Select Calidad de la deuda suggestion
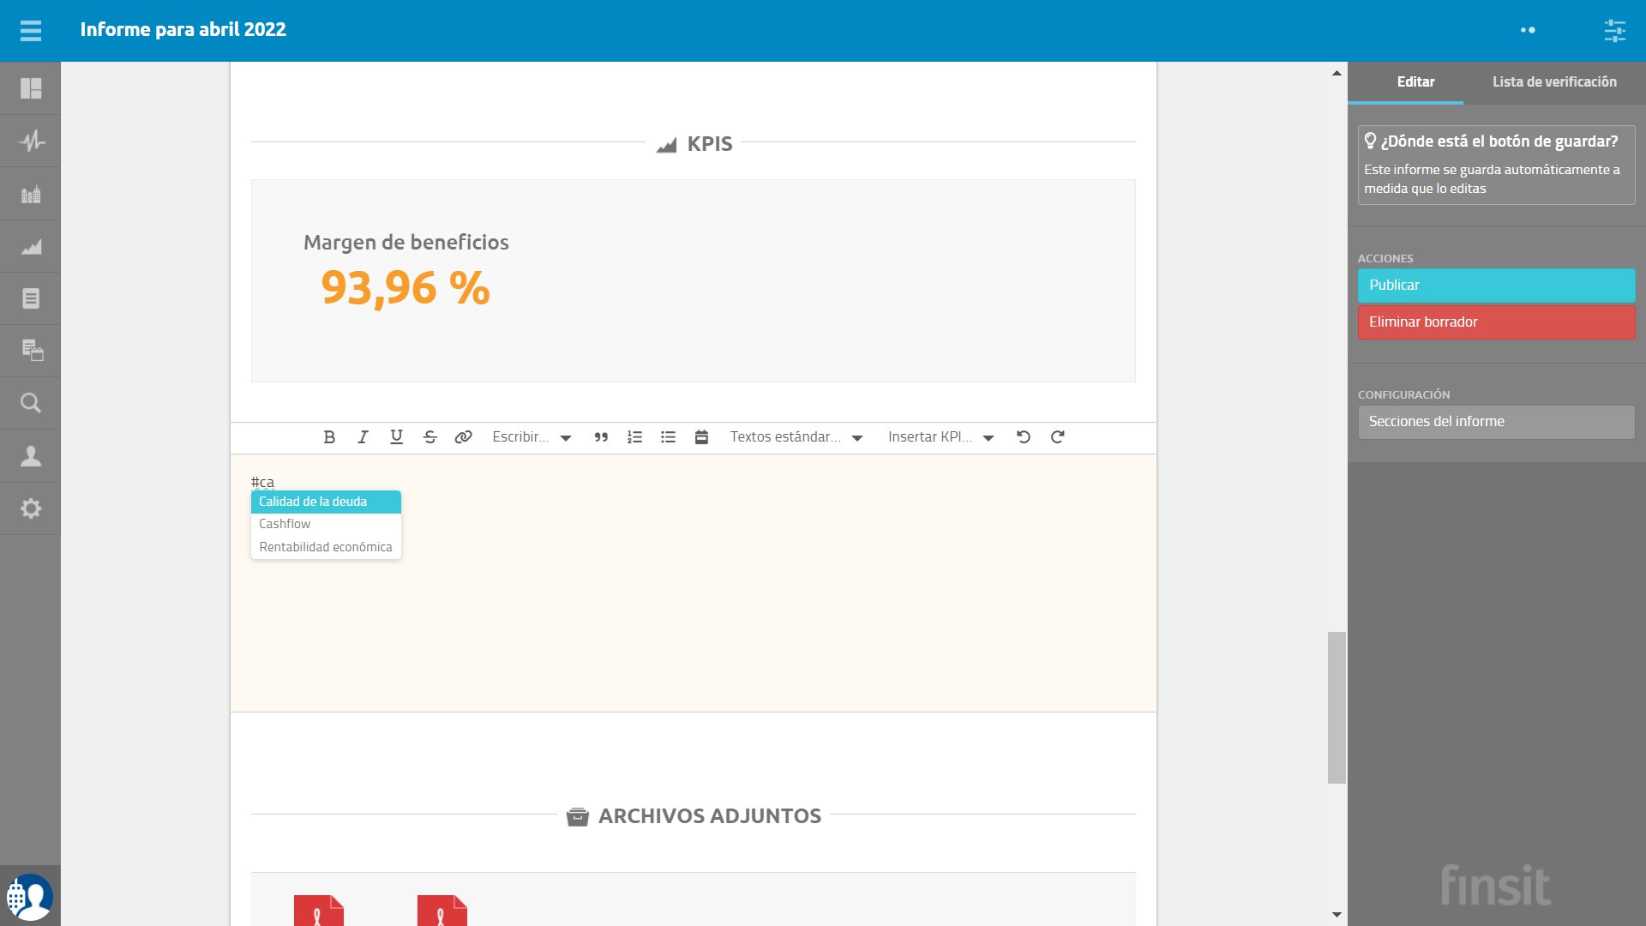1646x926 pixels. point(326,502)
